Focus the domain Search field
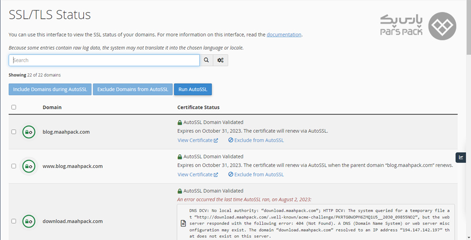 104,60
